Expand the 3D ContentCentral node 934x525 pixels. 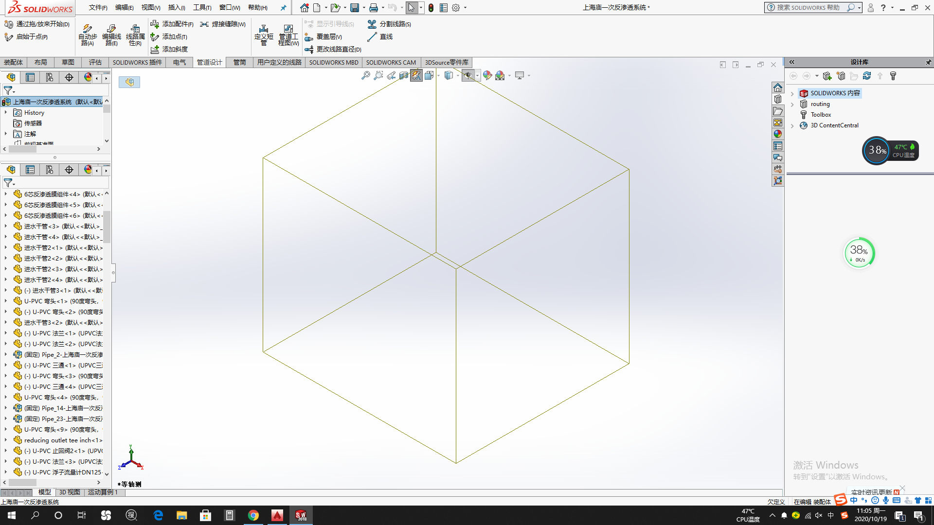pos(792,125)
